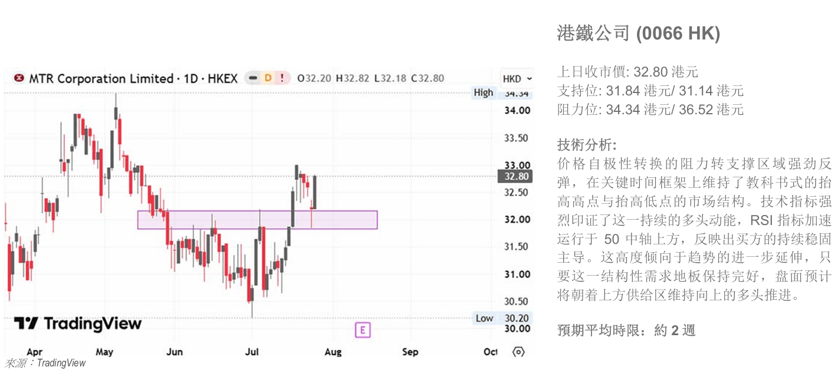Click the orange D delayed-data indicator
The width and height of the screenshot is (838, 377).
[x=267, y=78]
